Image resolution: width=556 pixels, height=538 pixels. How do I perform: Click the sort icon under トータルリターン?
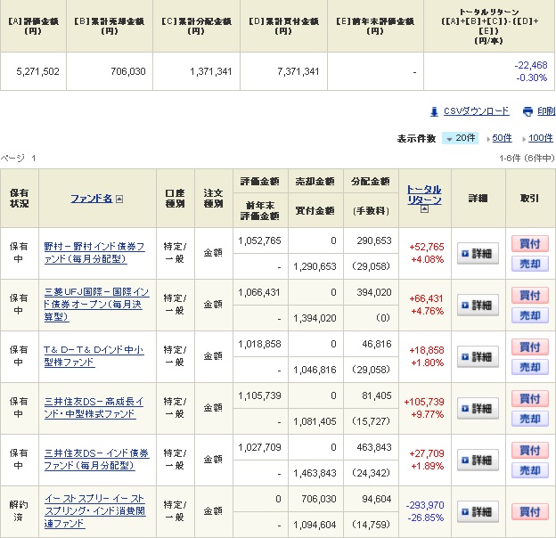point(424,209)
